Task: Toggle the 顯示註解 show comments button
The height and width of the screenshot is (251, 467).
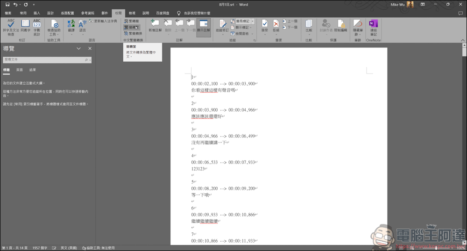Action: coord(204,26)
